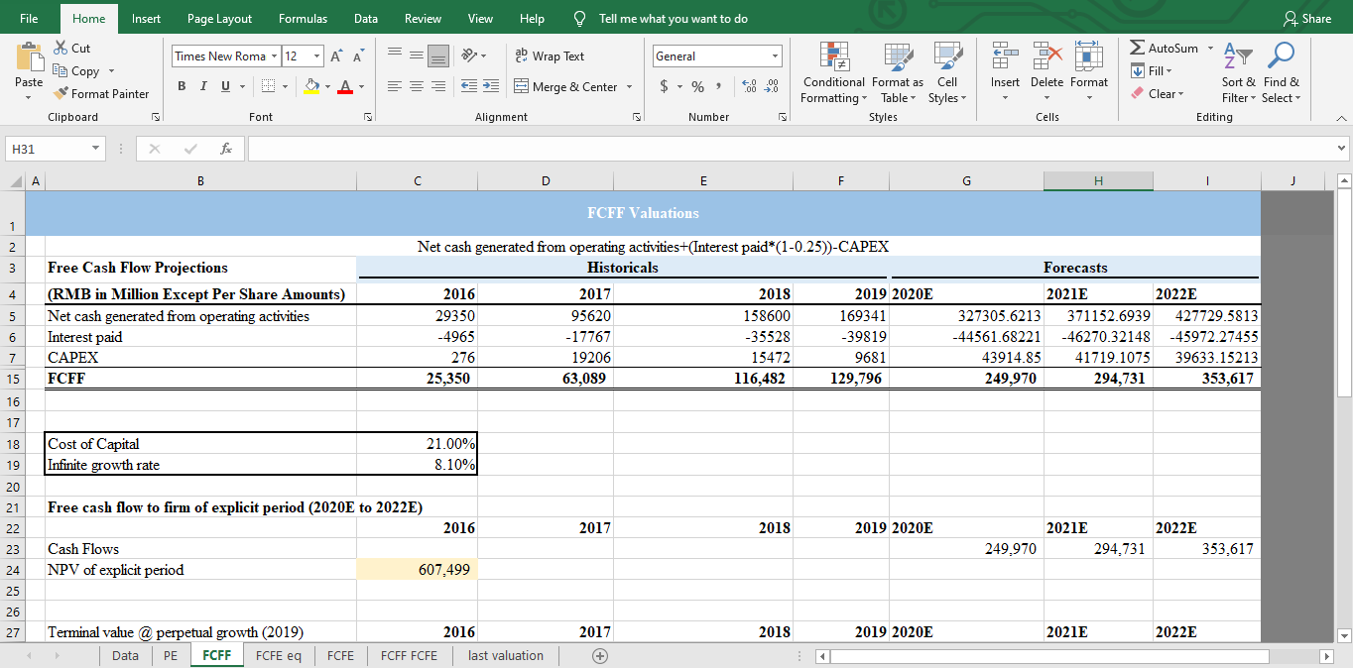Toggle Bold formatting
Image resolution: width=1353 pixels, height=668 pixels.
pyautogui.click(x=183, y=87)
